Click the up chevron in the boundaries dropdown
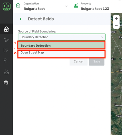The width and height of the screenshot is (122, 135). click(x=102, y=37)
